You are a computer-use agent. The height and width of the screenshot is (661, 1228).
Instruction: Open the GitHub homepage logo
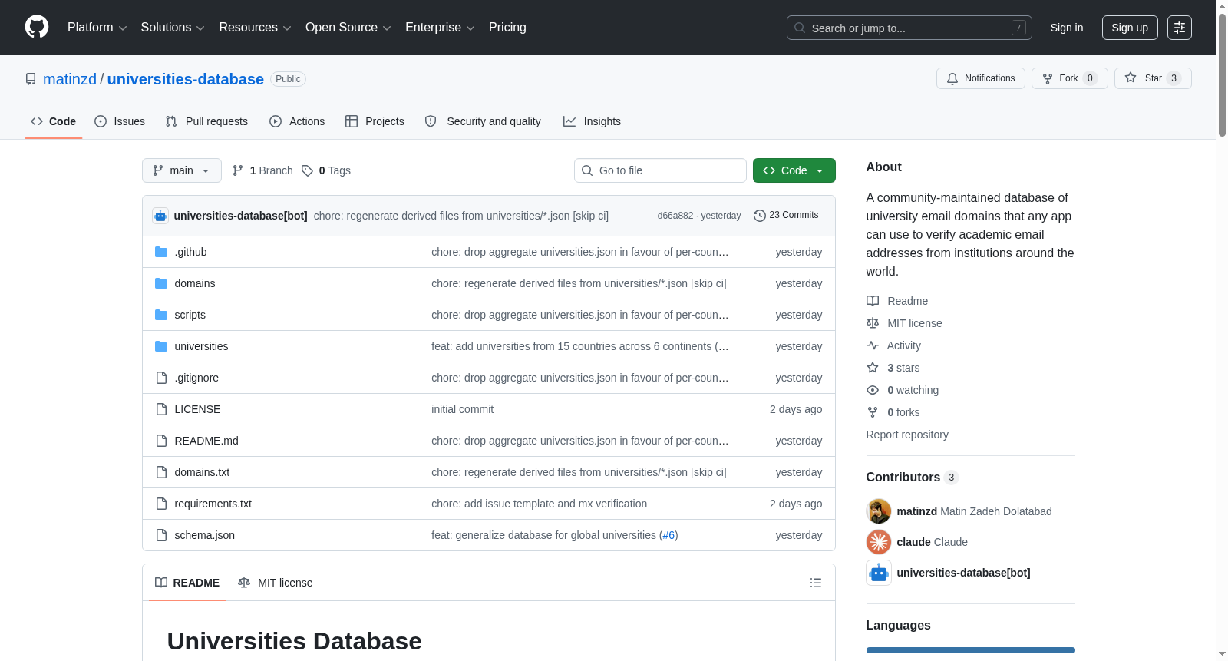(x=37, y=27)
